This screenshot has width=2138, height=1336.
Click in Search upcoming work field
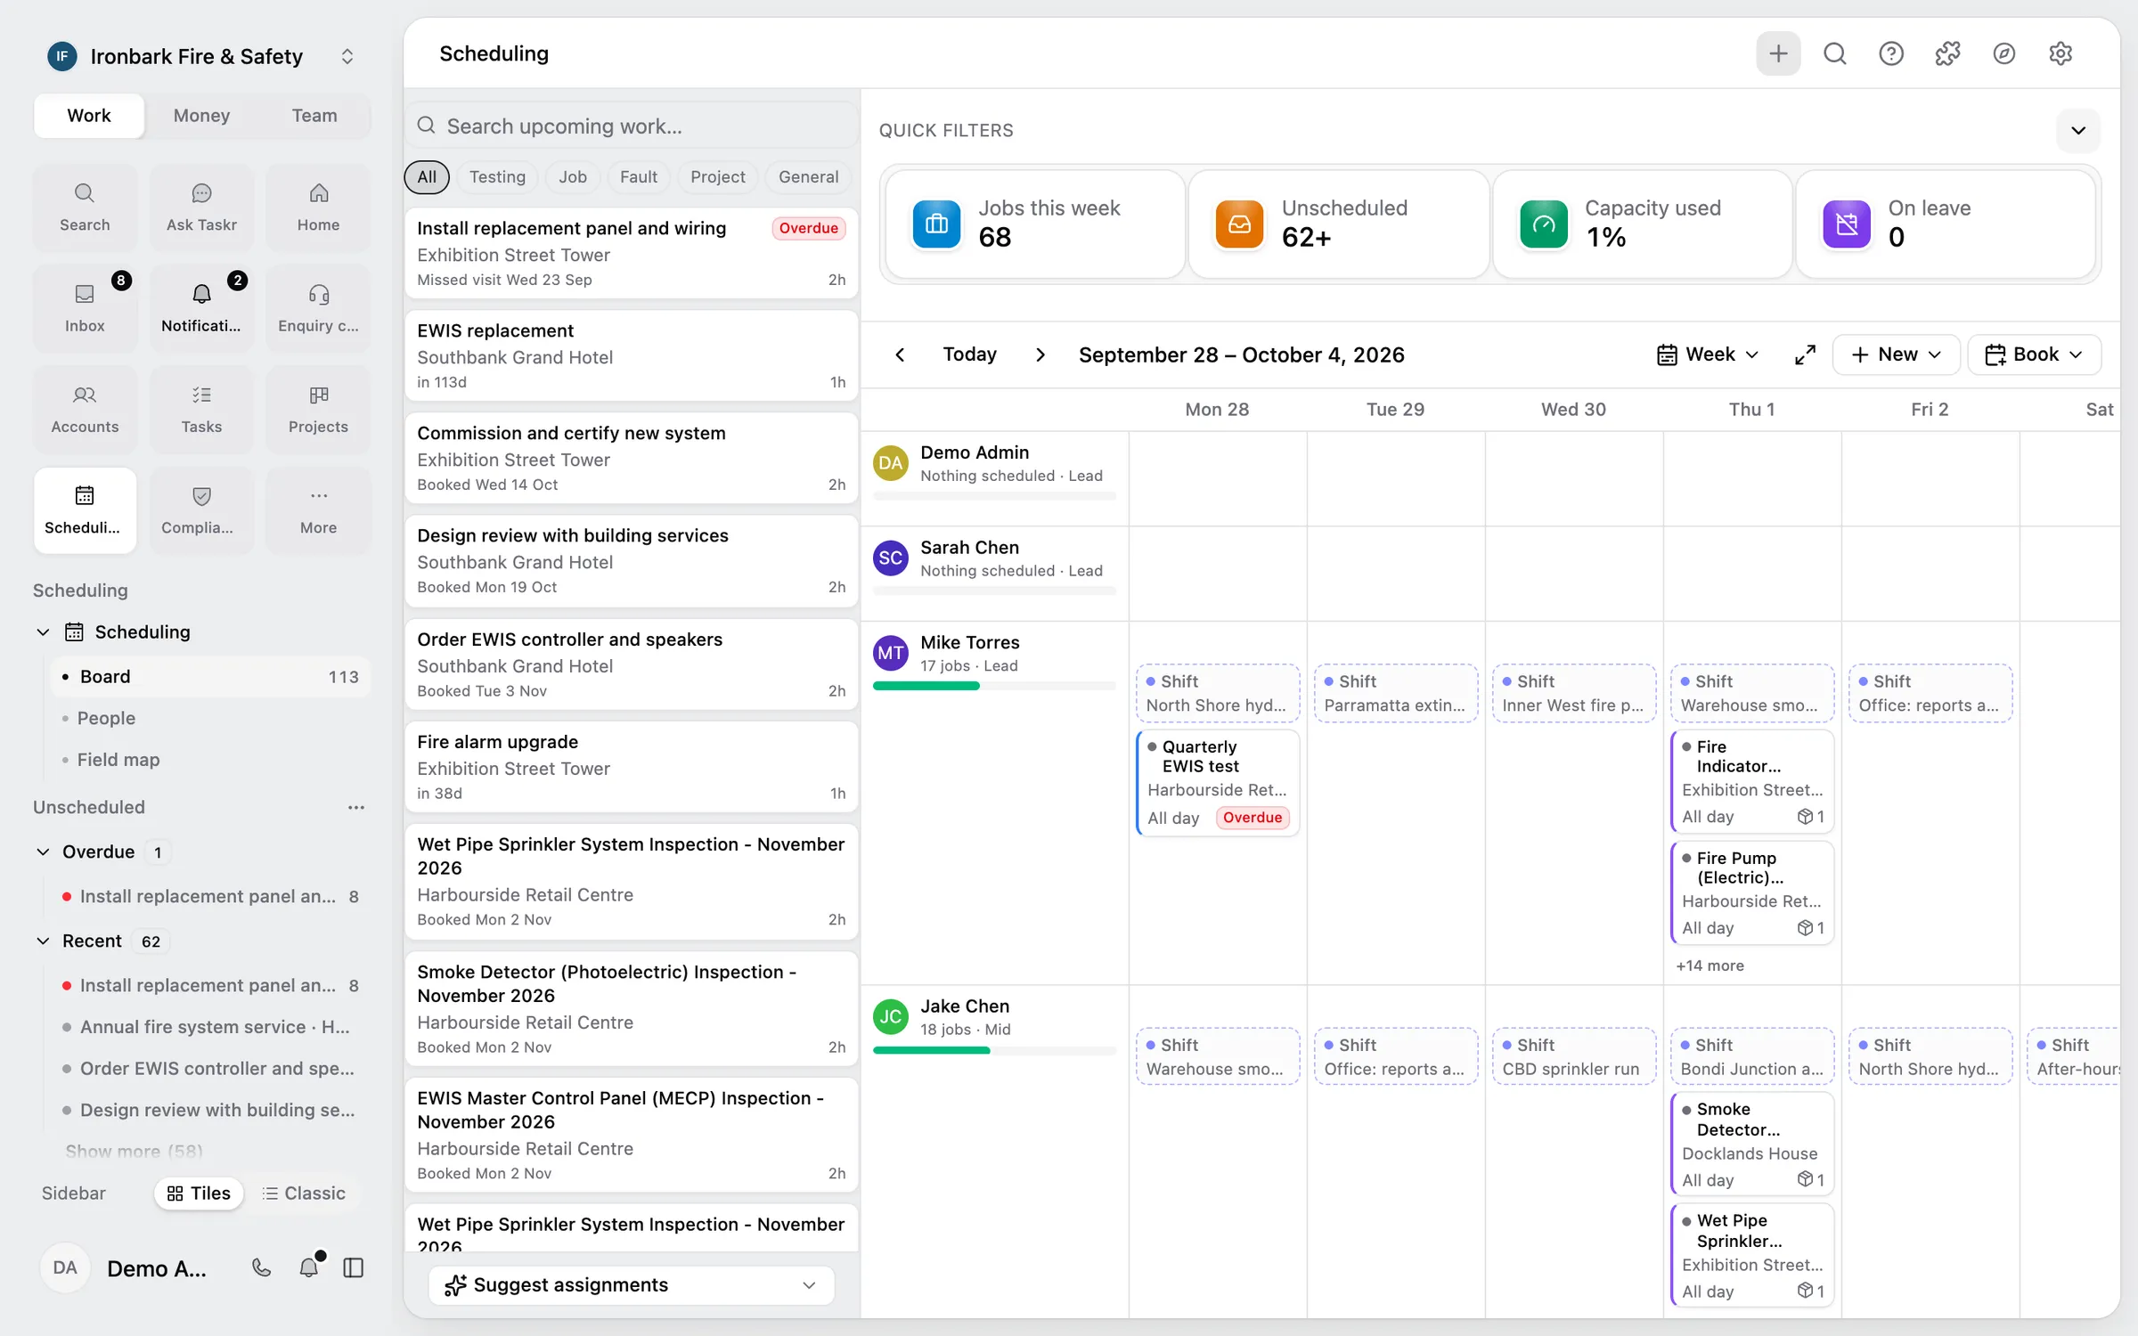pyautogui.click(x=632, y=126)
